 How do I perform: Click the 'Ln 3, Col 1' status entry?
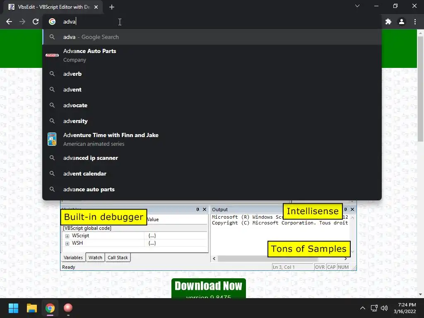point(293,267)
